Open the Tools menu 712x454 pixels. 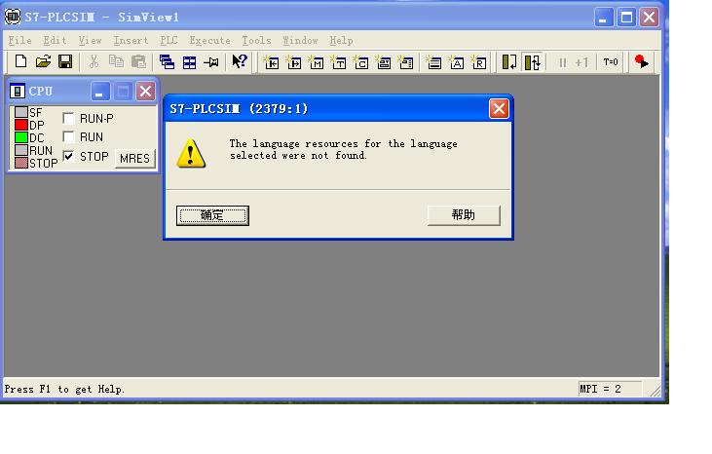point(256,40)
